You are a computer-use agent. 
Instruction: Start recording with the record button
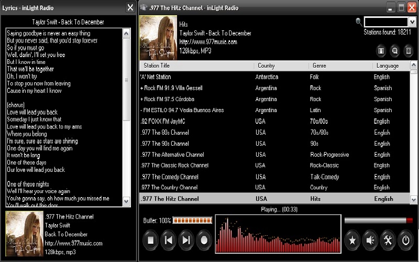coord(204,241)
